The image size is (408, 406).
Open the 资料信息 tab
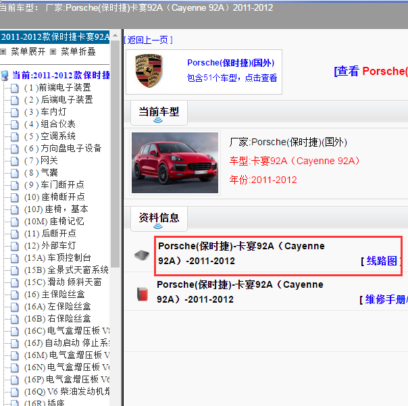pos(159,219)
